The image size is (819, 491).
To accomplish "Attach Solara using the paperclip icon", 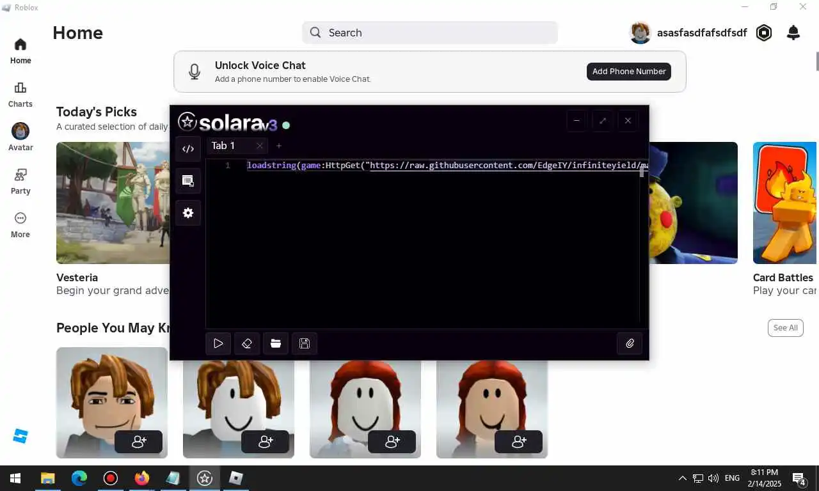I will click(630, 343).
